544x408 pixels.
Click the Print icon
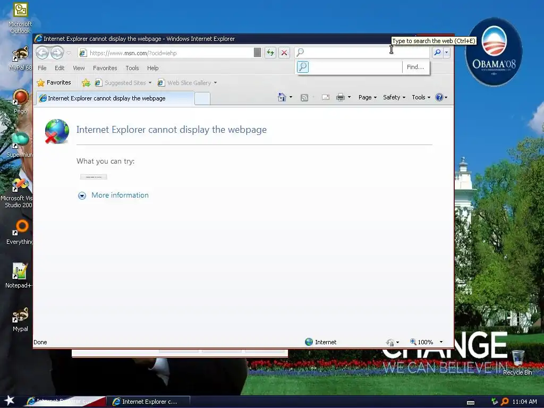tap(341, 97)
